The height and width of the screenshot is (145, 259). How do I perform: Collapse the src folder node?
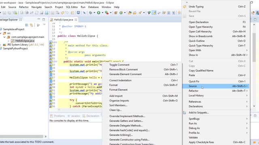pos(1,33)
